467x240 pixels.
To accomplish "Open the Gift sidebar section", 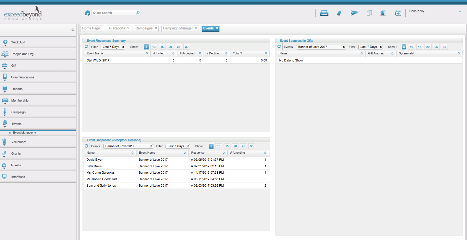I will coord(38,66).
